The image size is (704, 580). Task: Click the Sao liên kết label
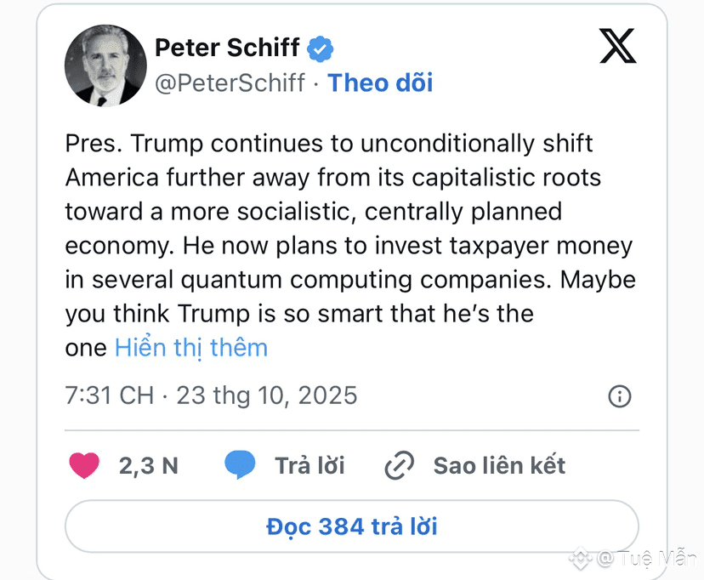pos(499,465)
